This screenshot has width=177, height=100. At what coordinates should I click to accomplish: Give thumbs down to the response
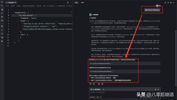[x=102, y=84]
